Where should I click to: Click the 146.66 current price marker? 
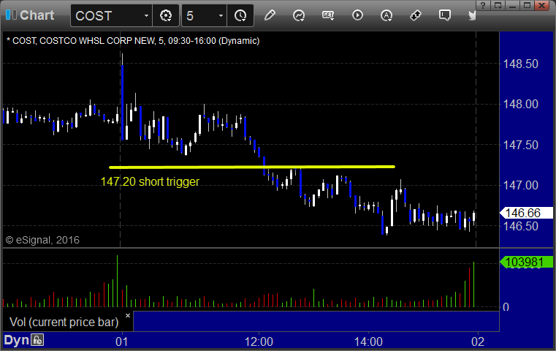pos(526,213)
